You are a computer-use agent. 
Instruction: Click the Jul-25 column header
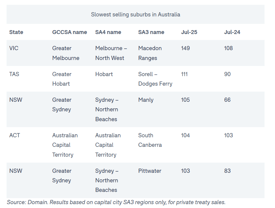pos(189,32)
